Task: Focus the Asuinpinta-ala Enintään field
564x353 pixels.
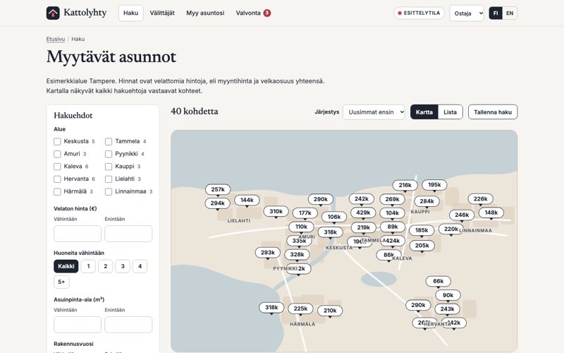Action: click(x=128, y=325)
